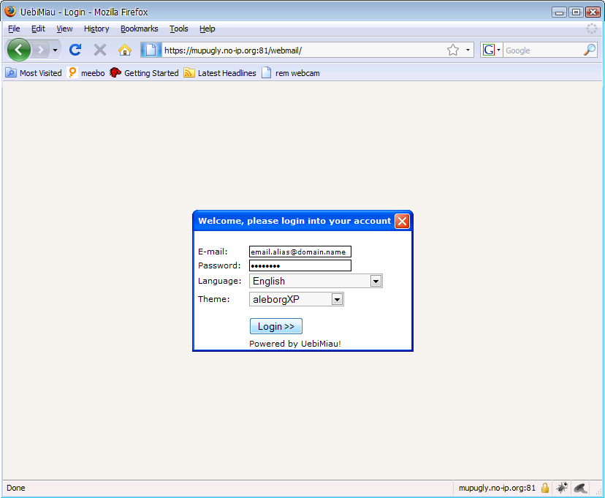Open the Tools menu
This screenshot has height=498, width=605.
coord(178,29)
